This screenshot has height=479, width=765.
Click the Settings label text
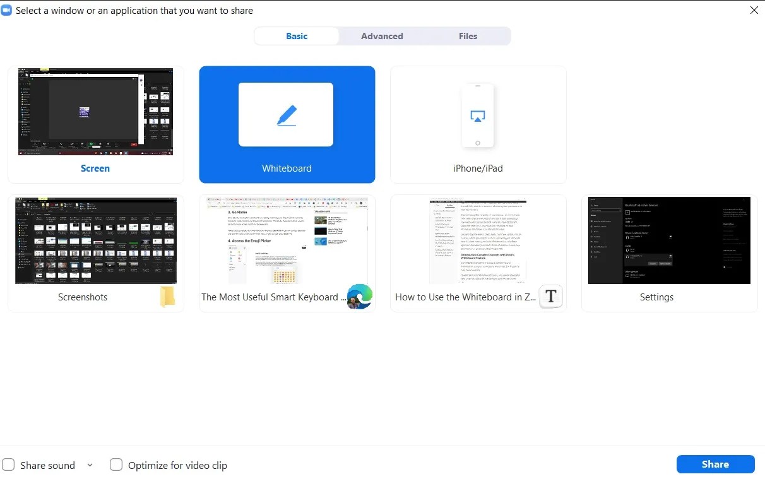656,297
